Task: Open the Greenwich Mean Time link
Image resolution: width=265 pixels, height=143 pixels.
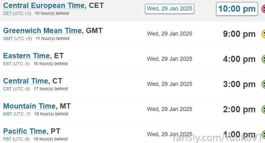Action: pyautogui.click(x=42, y=31)
